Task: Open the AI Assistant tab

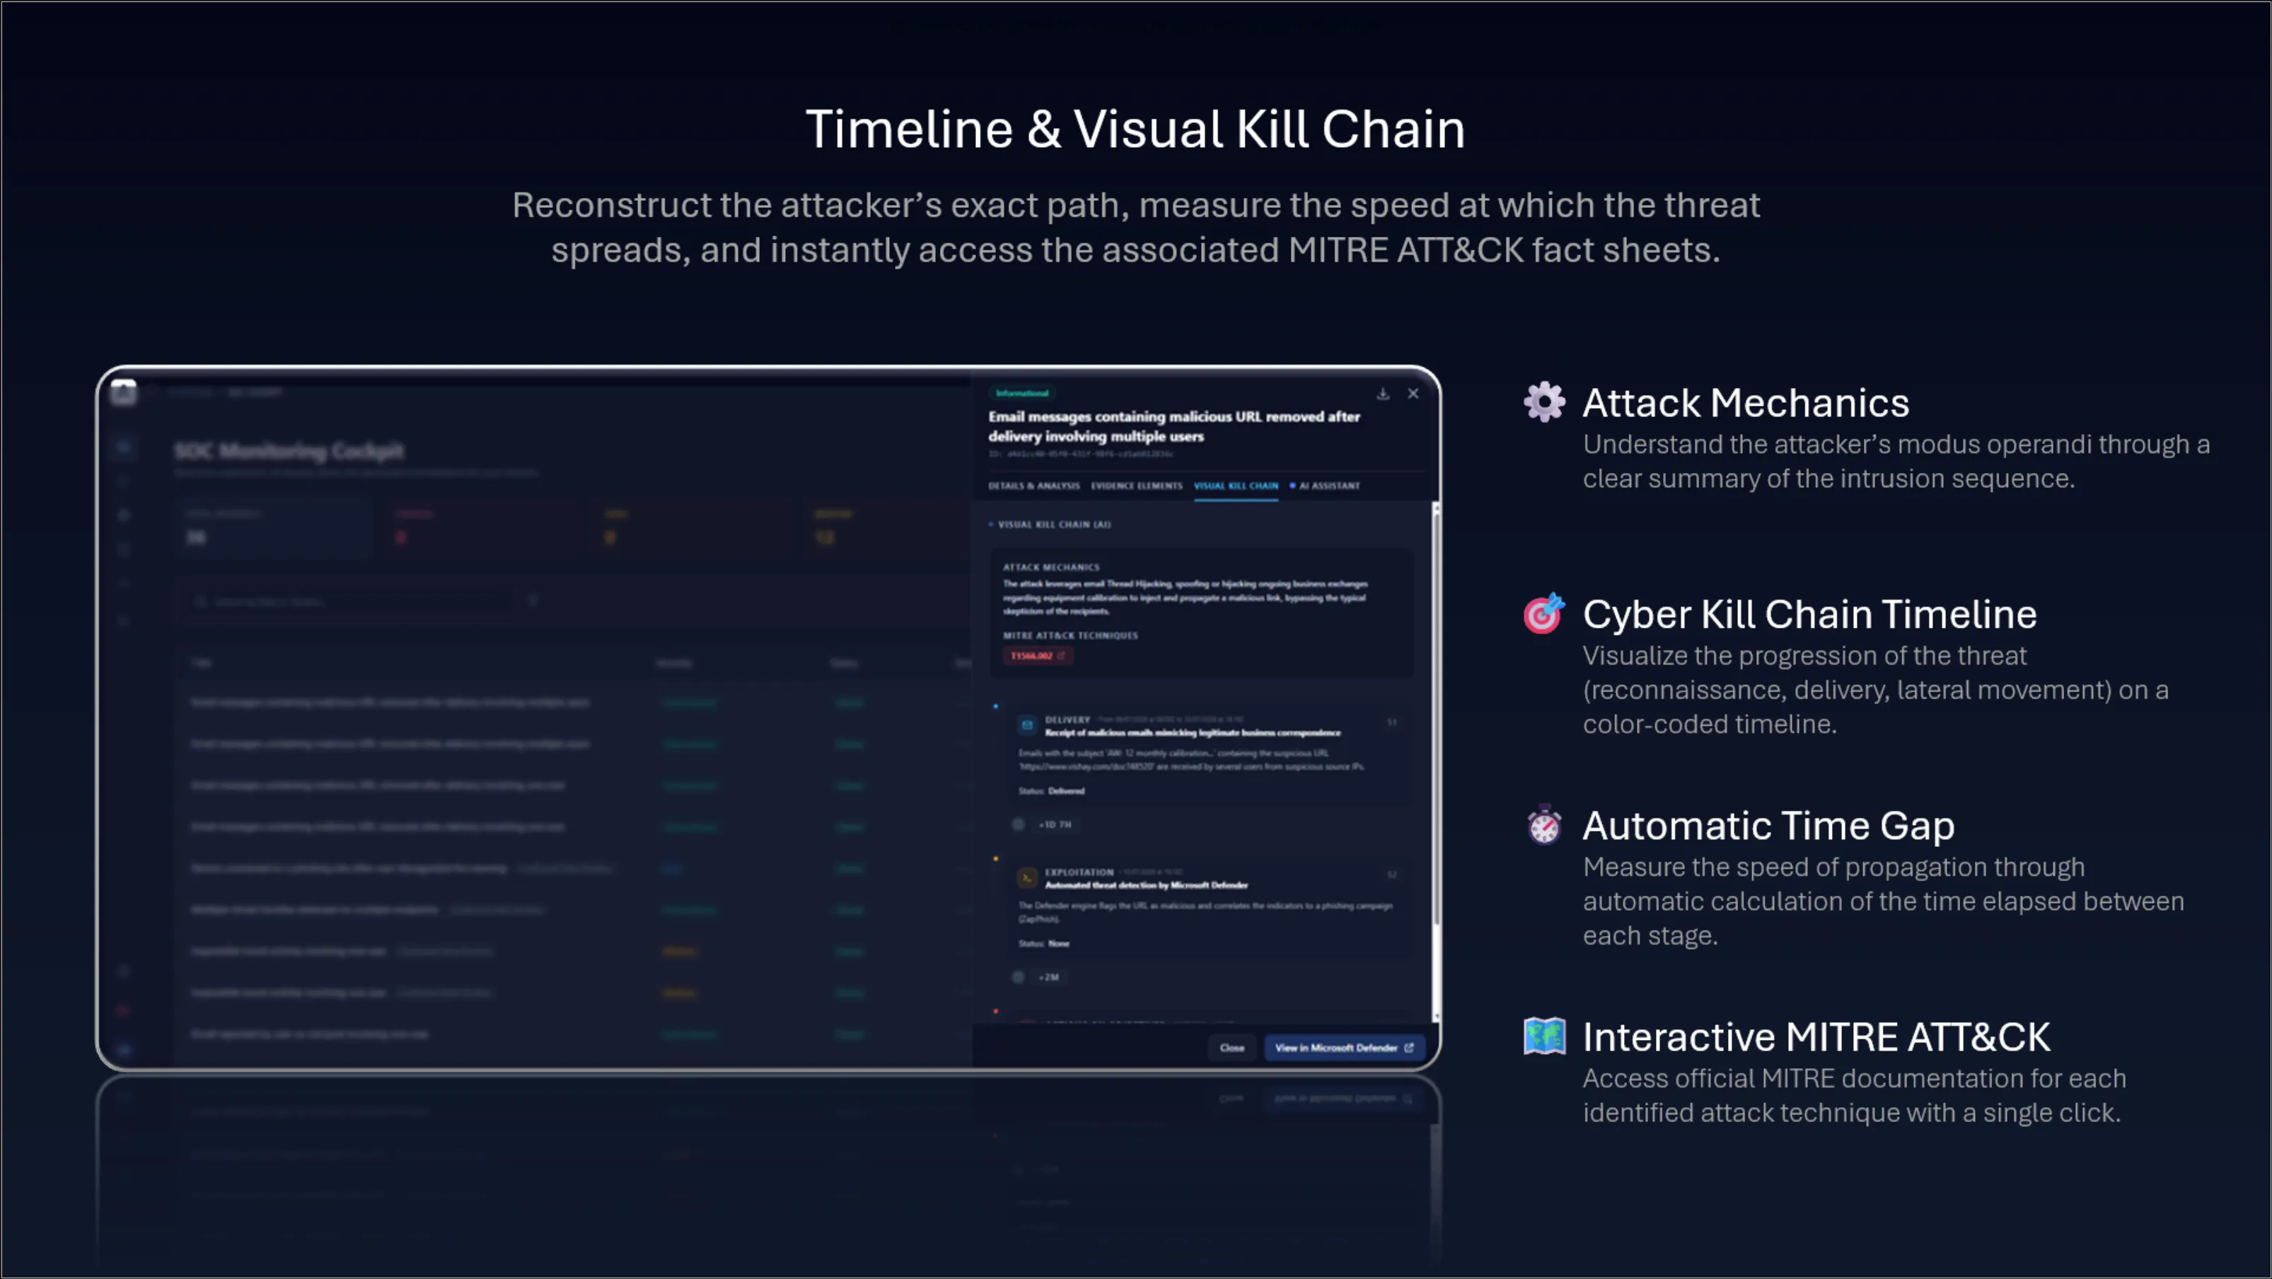Action: (x=1325, y=486)
